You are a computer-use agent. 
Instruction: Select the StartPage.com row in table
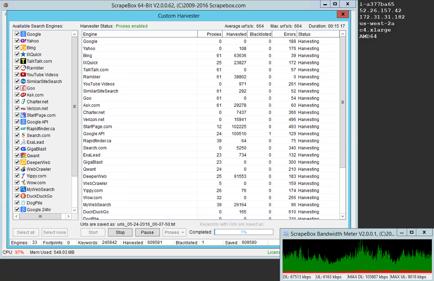click(211, 127)
